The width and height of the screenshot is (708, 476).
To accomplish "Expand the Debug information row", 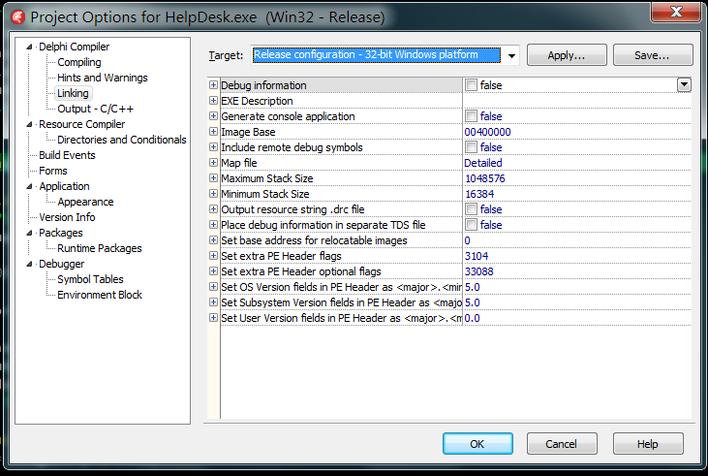I will click(x=214, y=85).
